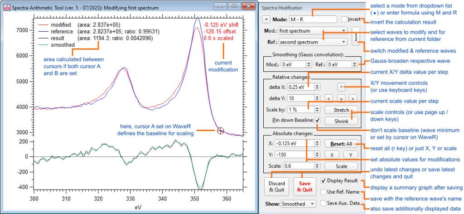Open the Mod. wave dropdown

coord(313,31)
